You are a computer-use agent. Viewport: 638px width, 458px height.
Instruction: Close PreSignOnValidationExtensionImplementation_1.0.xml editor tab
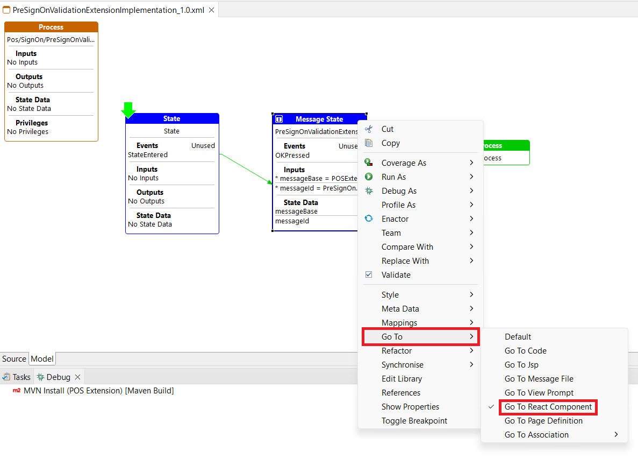(211, 10)
